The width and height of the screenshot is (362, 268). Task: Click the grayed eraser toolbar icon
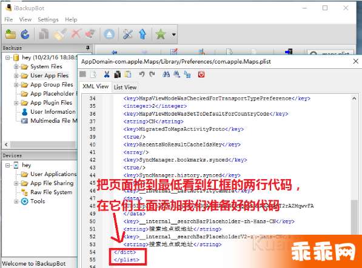pos(90,34)
